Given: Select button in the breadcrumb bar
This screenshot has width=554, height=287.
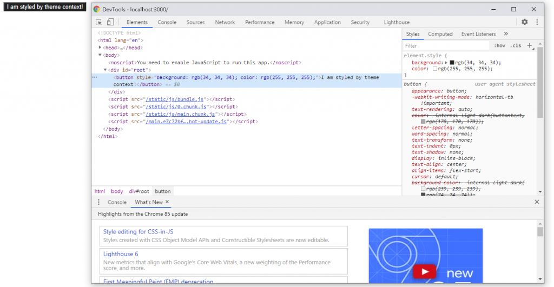Looking at the screenshot, I should click(x=162, y=191).
